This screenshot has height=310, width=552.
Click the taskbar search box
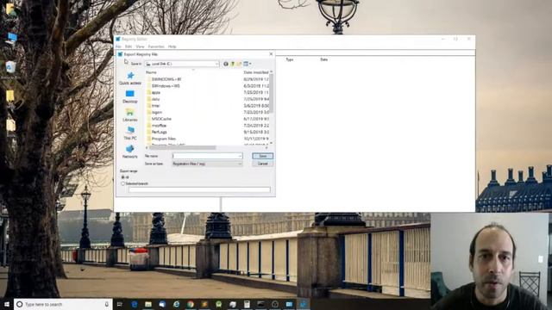pos(63,304)
